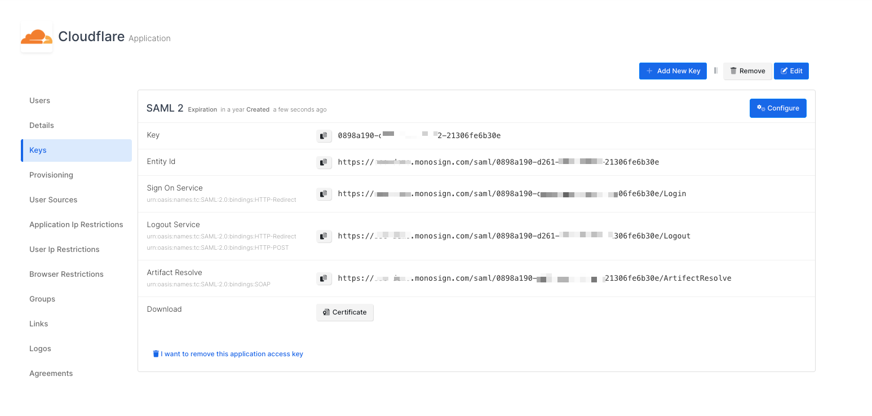The width and height of the screenshot is (872, 416).
Task: Copy the Logout Service URL
Action: pos(324,236)
